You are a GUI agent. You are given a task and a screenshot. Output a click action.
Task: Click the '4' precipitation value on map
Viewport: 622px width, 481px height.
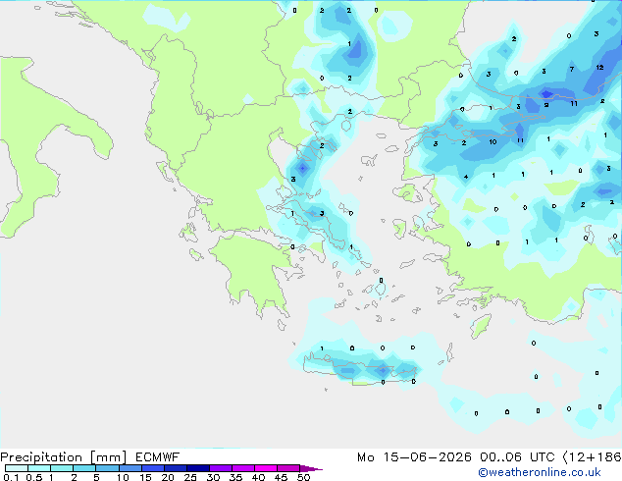(466, 177)
